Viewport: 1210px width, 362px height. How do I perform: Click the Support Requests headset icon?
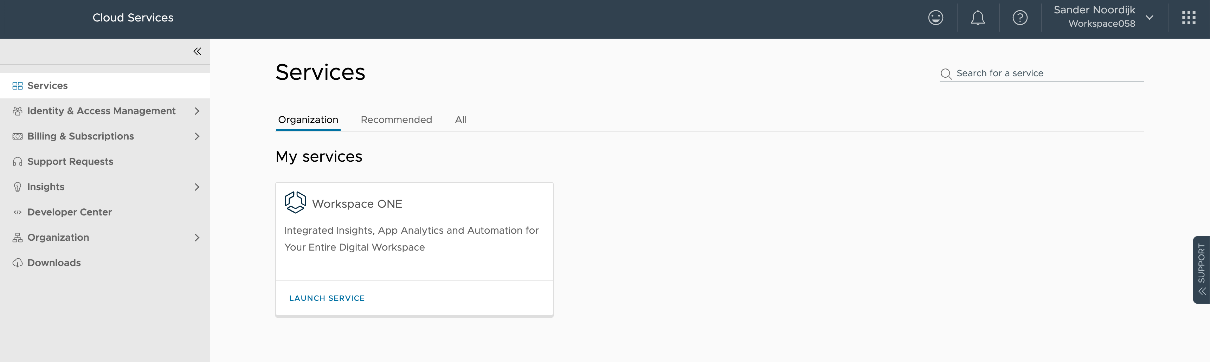click(17, 161)
